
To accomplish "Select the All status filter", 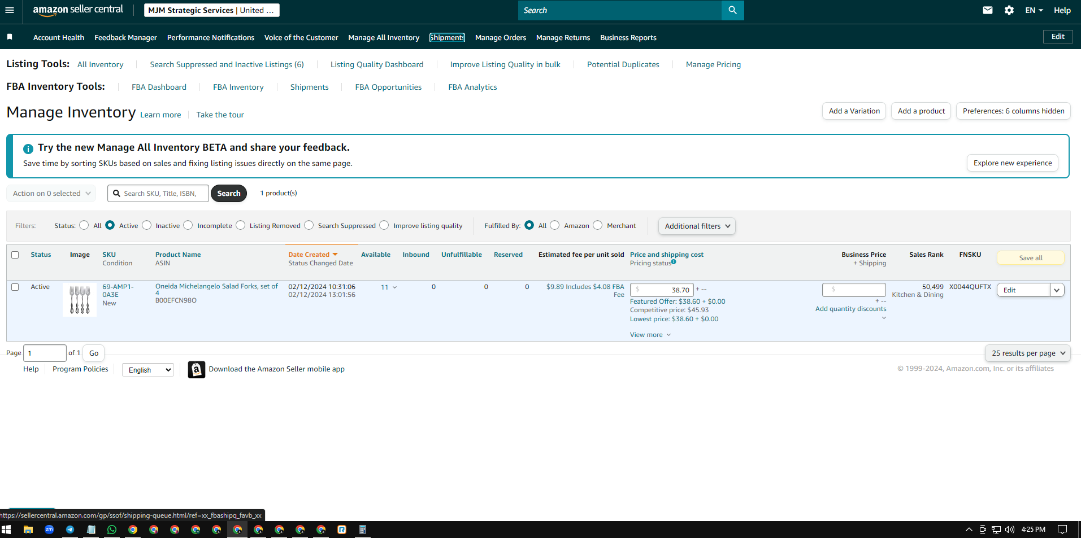I will [x=84, y=225].
